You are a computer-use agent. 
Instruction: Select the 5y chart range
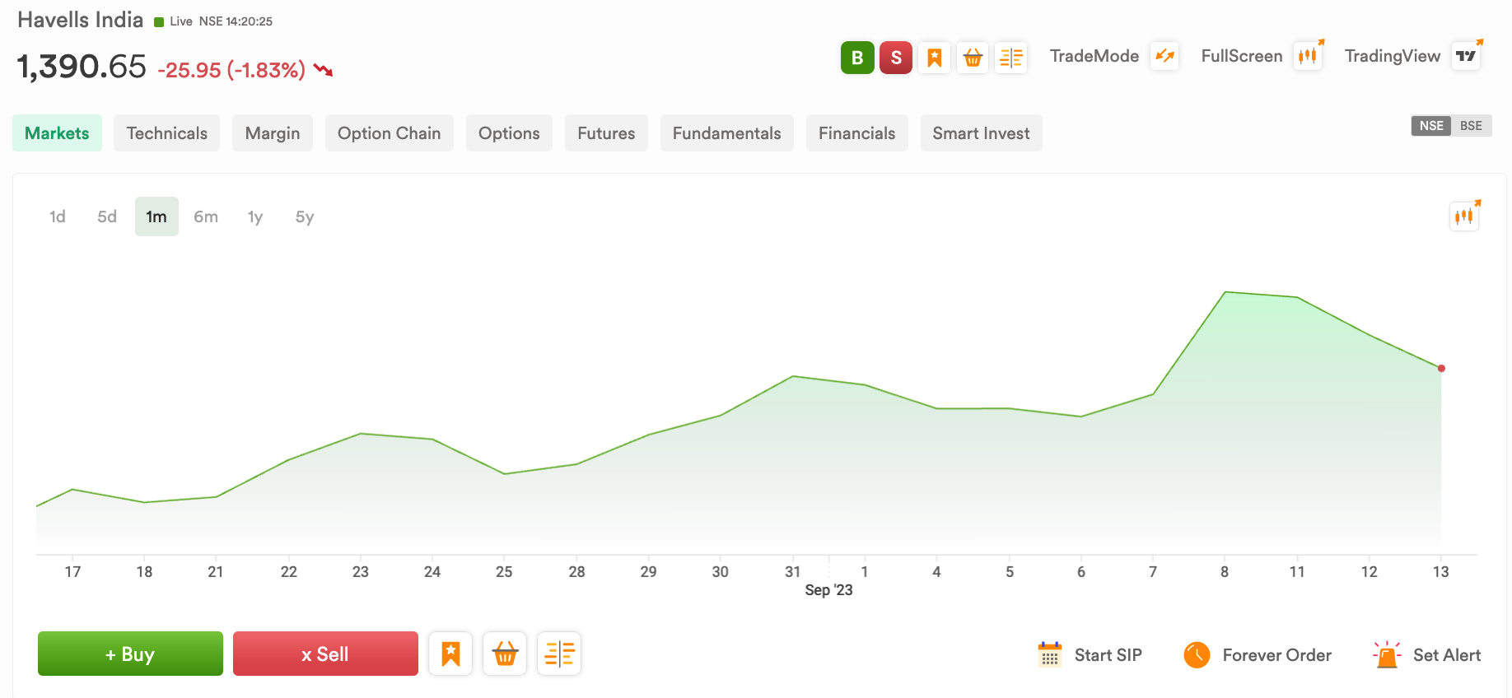pyautogui.click(x=305, y=216)
